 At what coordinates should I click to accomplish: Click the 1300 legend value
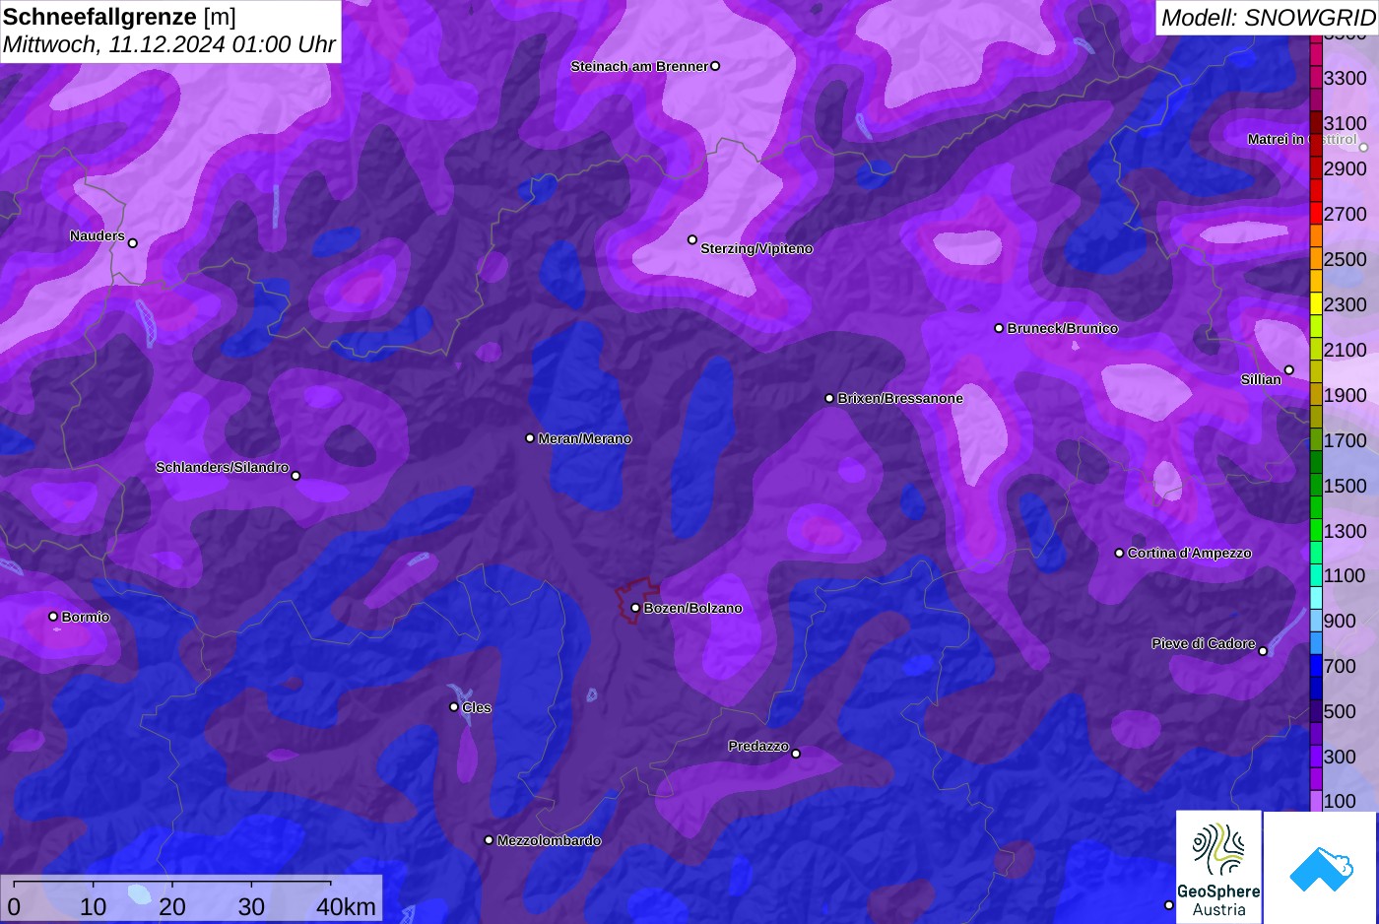tap(1345, 531)
